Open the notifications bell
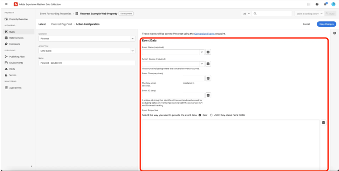The width and height of the screenshot is (339, 171). tap(325, 4)
